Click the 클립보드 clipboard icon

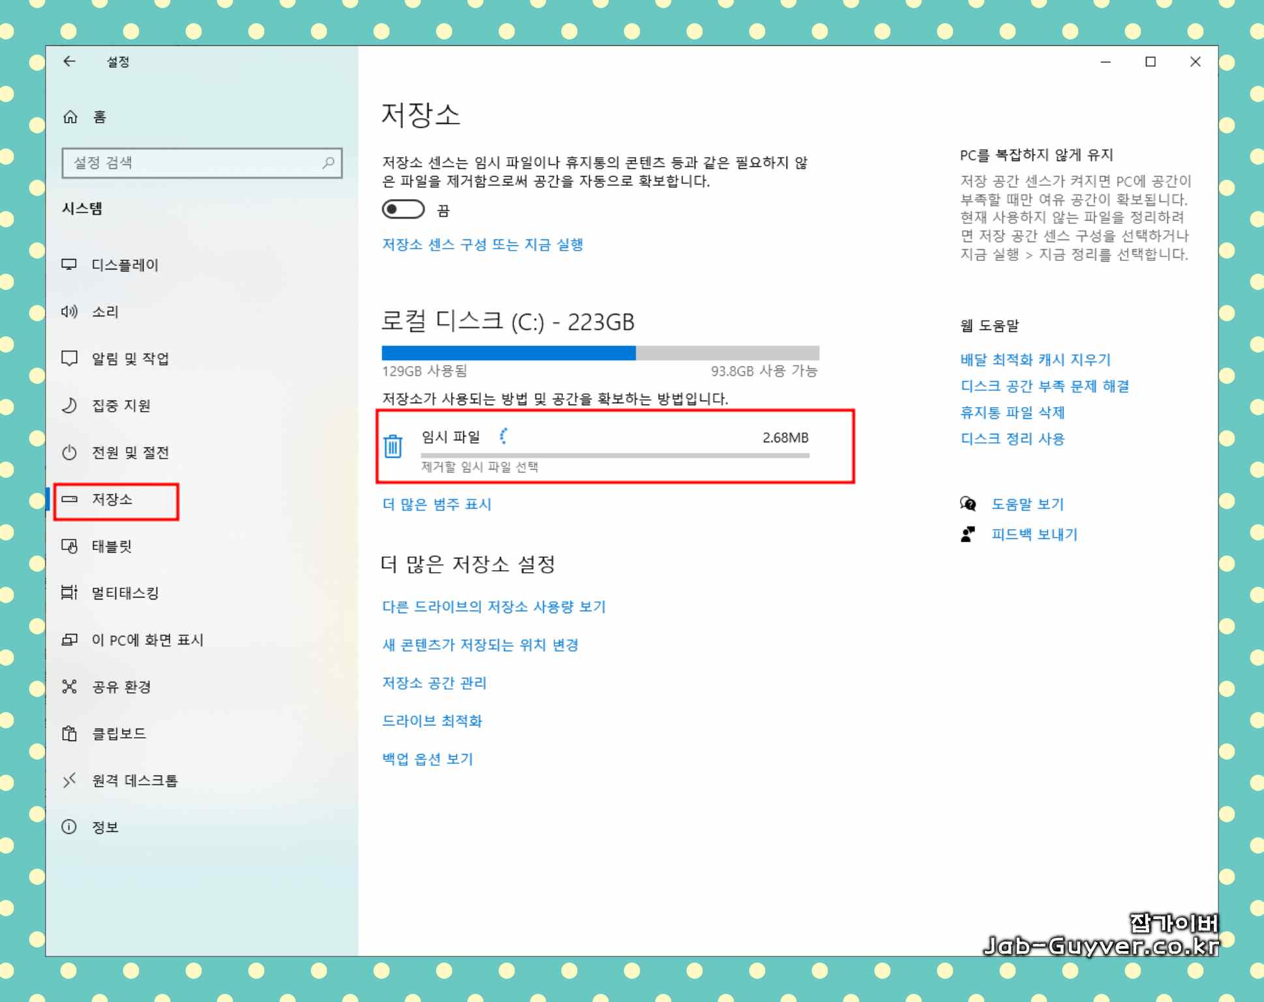[x=69, y=733]
